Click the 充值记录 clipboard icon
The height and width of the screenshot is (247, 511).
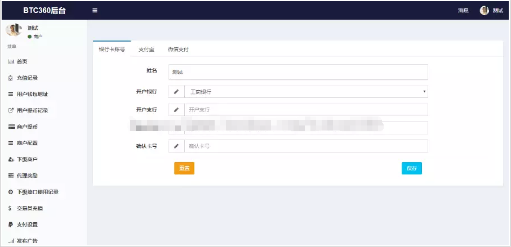11,78
